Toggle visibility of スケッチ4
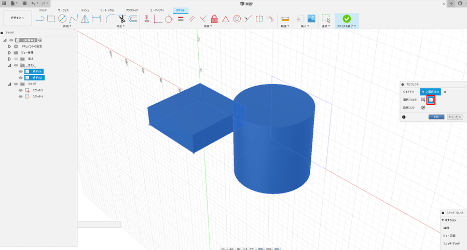 (x=21, y=96)
